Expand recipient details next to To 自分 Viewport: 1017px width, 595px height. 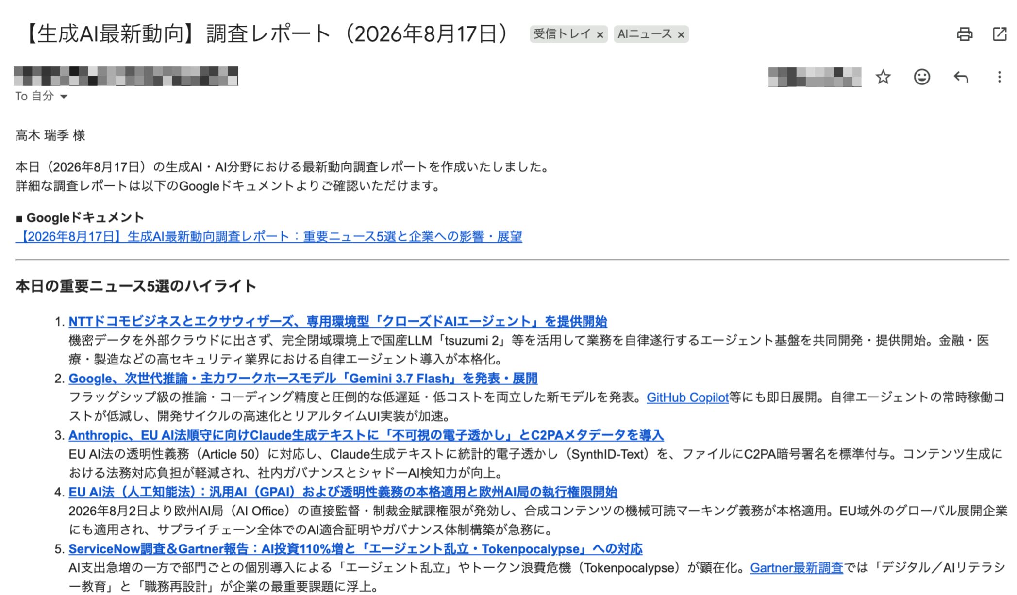click(x=64, y=97)
